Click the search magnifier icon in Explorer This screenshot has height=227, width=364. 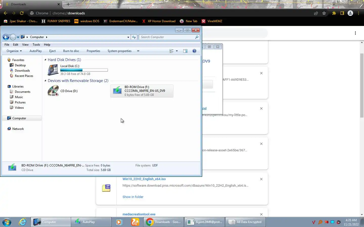pos(197,37)
